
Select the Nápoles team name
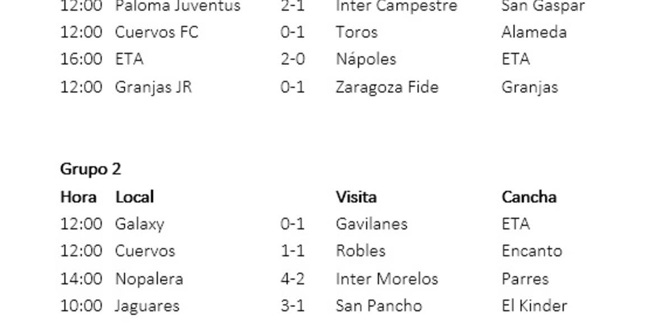[366, 59]
